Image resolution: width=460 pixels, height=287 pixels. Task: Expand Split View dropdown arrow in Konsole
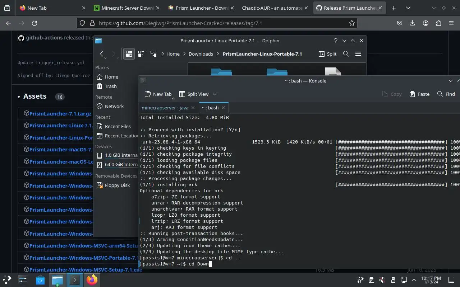215,94
